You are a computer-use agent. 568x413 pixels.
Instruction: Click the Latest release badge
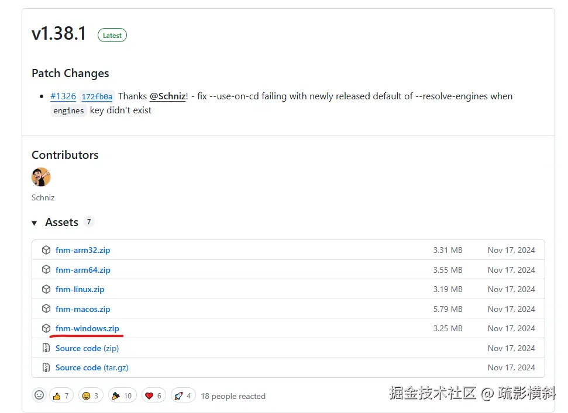112,35
